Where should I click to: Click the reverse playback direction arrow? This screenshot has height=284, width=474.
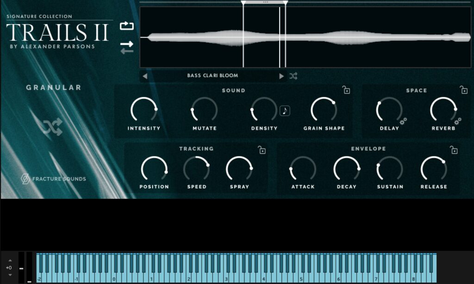[127, 51]
